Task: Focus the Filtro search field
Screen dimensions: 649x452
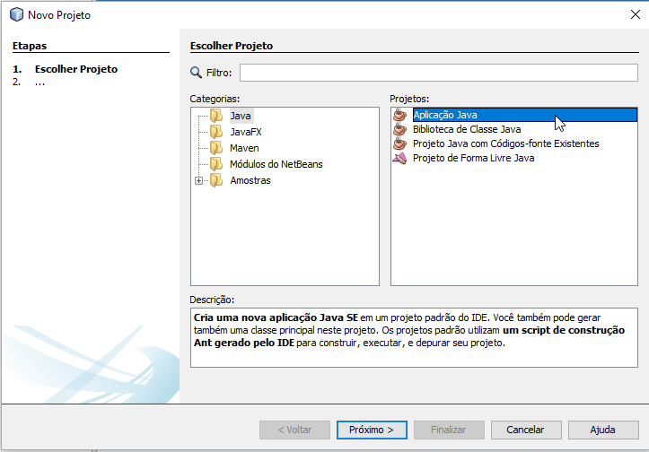Action: 438,73
